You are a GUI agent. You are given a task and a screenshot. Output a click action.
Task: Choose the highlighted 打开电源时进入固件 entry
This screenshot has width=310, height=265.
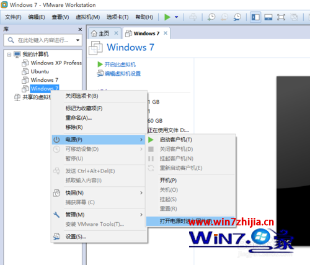point(191,221)
